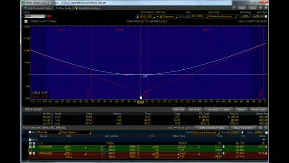Click the Reset button in top toolbar

(242, 8)
